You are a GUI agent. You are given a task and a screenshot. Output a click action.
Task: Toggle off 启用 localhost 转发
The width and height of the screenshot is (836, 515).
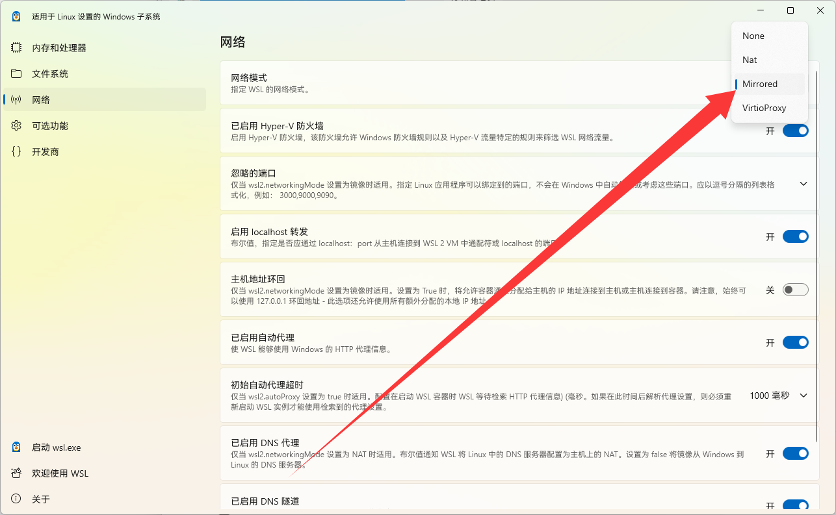pyautogui.click(x=795, y=236)
